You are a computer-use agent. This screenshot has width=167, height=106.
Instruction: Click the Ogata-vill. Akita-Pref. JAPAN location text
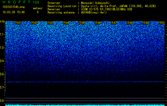[x=118, y=6]
